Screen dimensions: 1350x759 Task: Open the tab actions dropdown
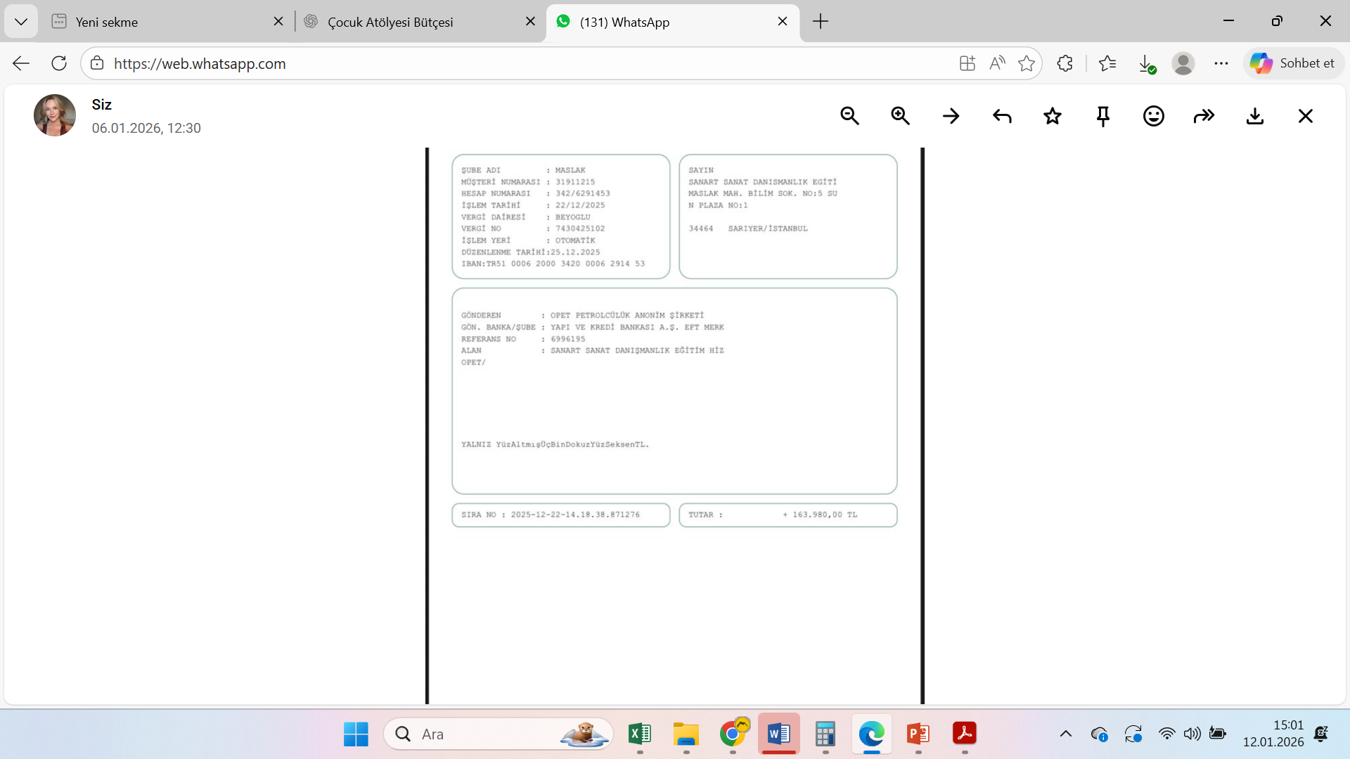pyautogui.click(x=21, y=22)
